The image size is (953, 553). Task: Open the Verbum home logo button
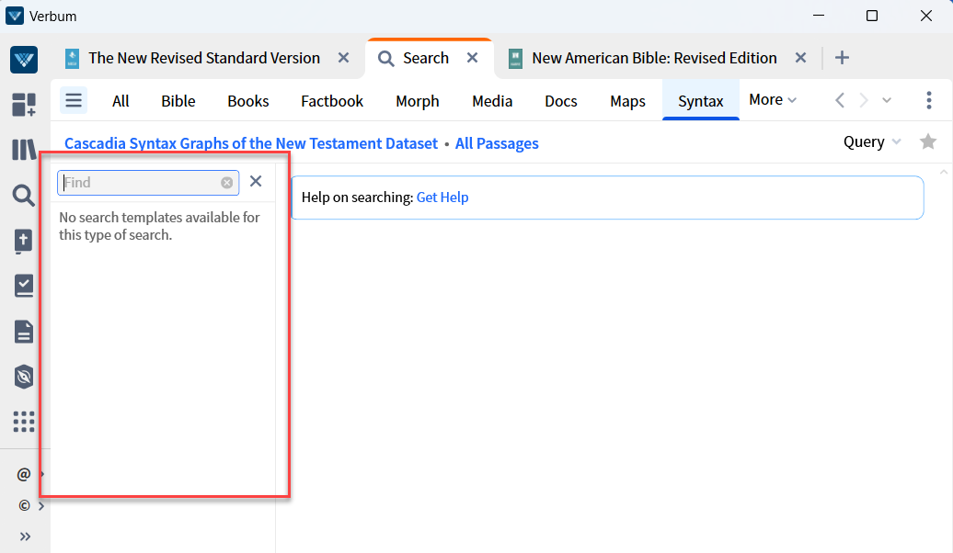24,60
